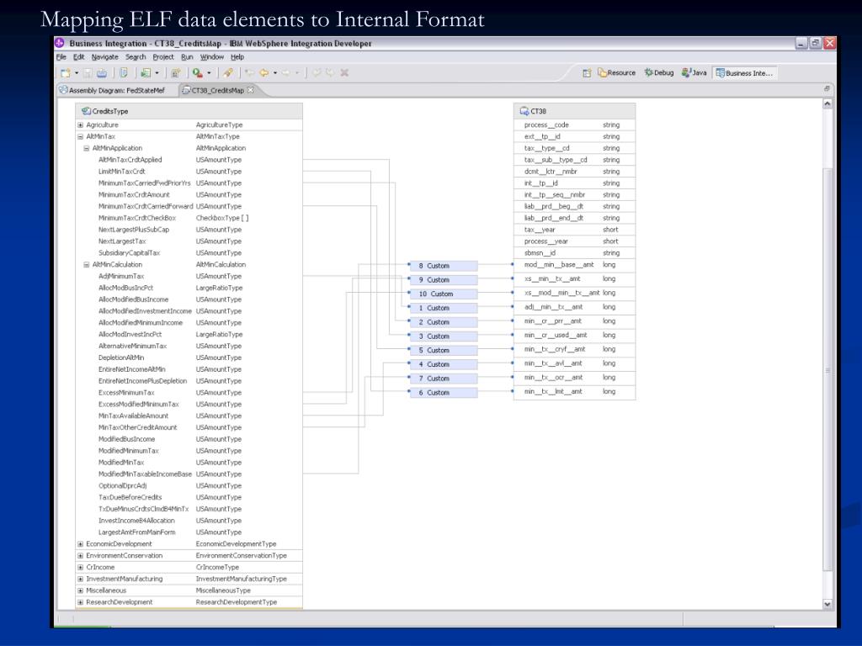Select the 5 Custom transform box
The height and width of the screenshot is (646, 862).
(443, 351)
